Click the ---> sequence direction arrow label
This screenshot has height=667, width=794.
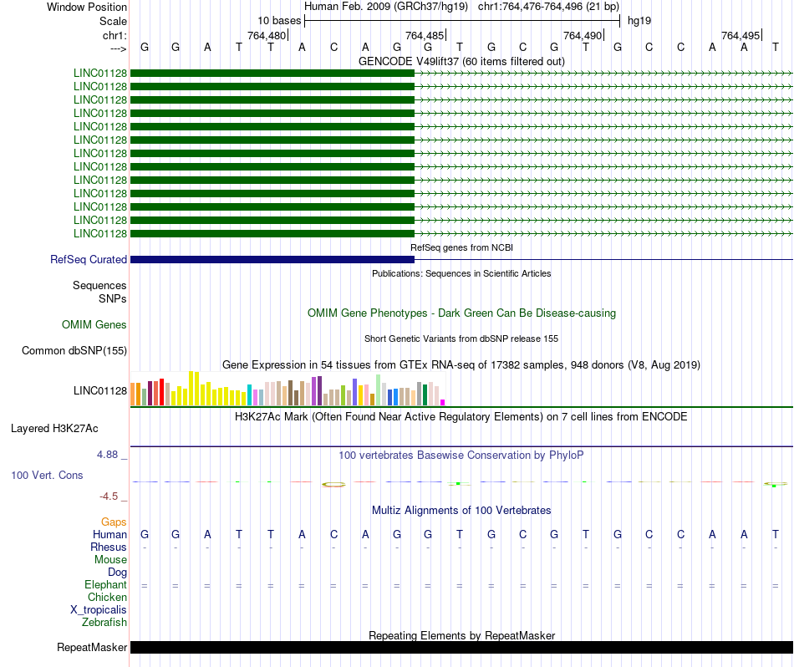(118, 48)
